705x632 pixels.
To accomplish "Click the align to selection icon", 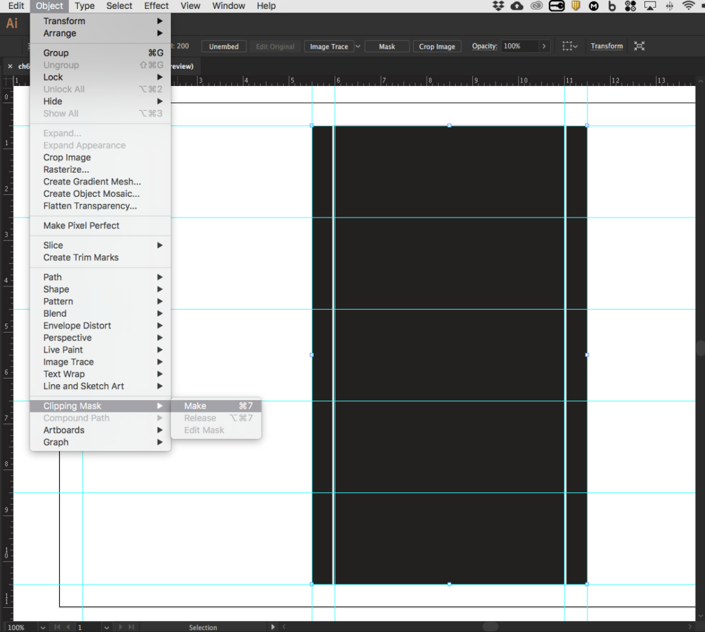I will 569,46.
